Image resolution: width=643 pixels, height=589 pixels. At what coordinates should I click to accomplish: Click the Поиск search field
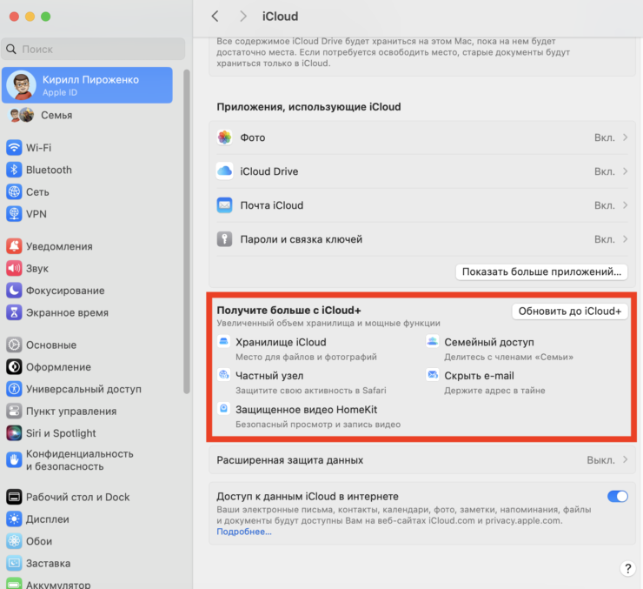(93, 50)
